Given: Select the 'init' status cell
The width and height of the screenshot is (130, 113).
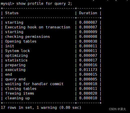Looking at the screenshot, I should pyautogui.click(x=10, y=46).
